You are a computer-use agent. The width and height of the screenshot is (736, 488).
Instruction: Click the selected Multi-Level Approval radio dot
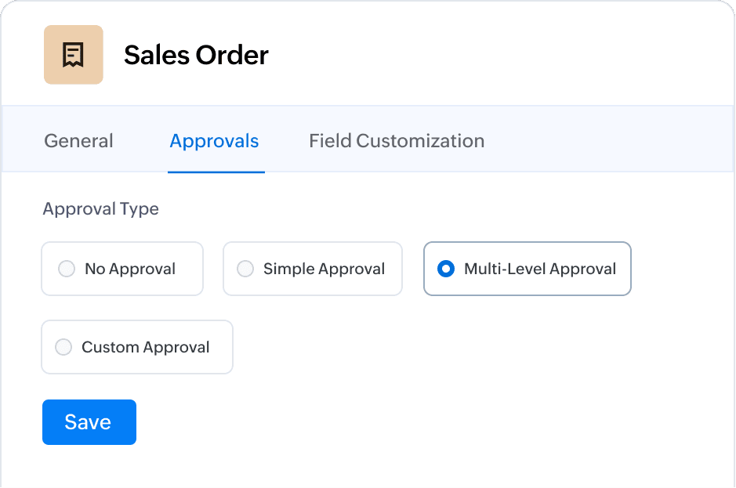446,269
